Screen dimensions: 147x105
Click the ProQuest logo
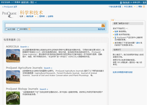9,14
